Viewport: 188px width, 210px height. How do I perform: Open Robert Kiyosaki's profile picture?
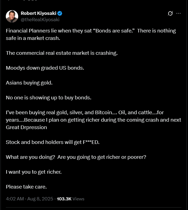pyautogui.click(x=12, y=16)
